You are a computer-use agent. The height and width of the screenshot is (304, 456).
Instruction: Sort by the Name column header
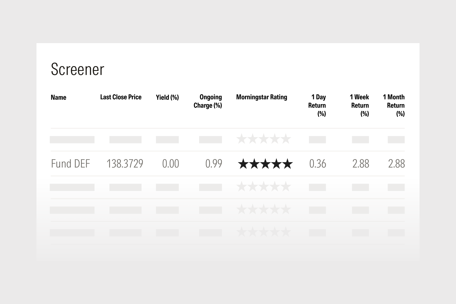pyautogui.click(x=59, y=98)
